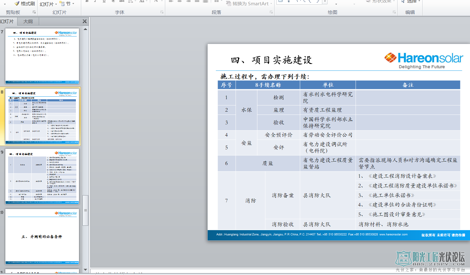Select slide 7 thumbnail
Image resolution: width=470 pixels, height=275 pixels.
42,56
